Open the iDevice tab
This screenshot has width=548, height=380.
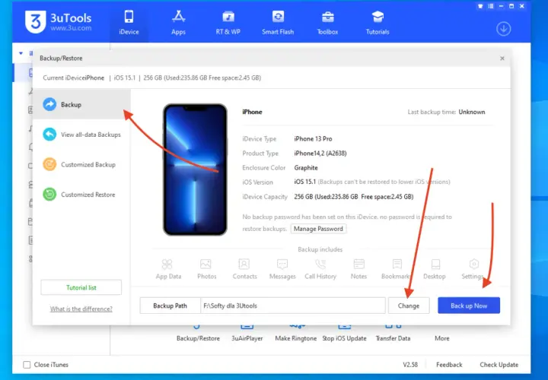pyautogui.click(x=129, y=23)
